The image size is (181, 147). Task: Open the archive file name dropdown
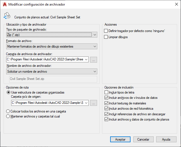tap(52, 72)
